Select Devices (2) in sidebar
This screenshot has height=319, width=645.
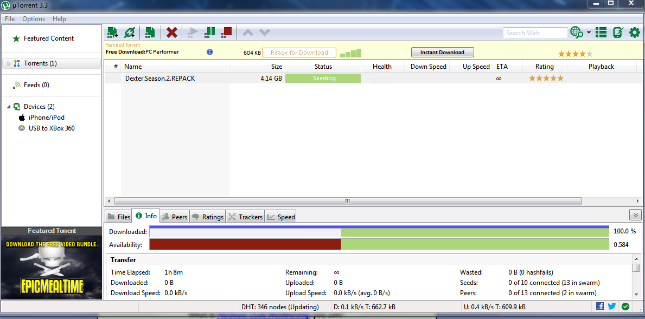pos(39,107)
